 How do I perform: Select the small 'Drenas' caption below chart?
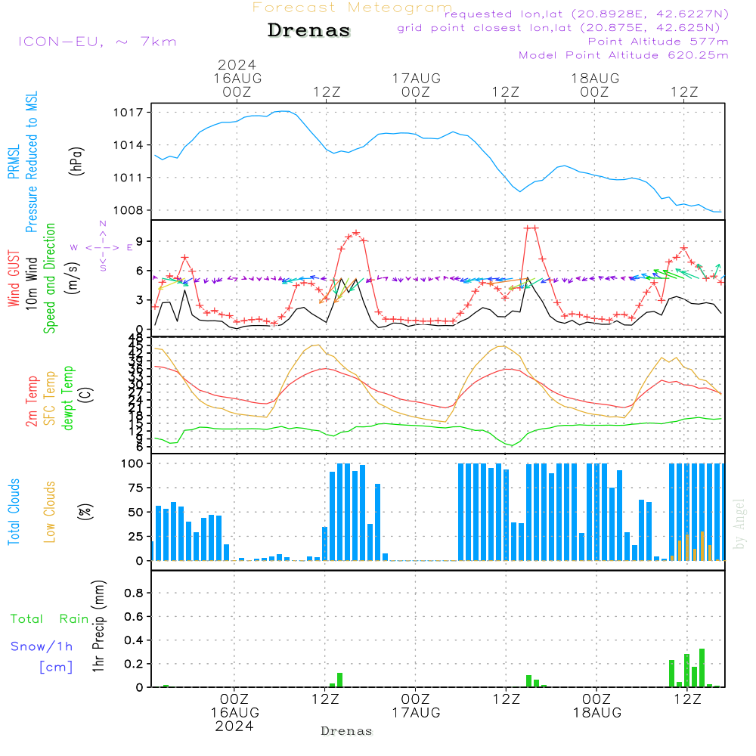pos(347,731)
